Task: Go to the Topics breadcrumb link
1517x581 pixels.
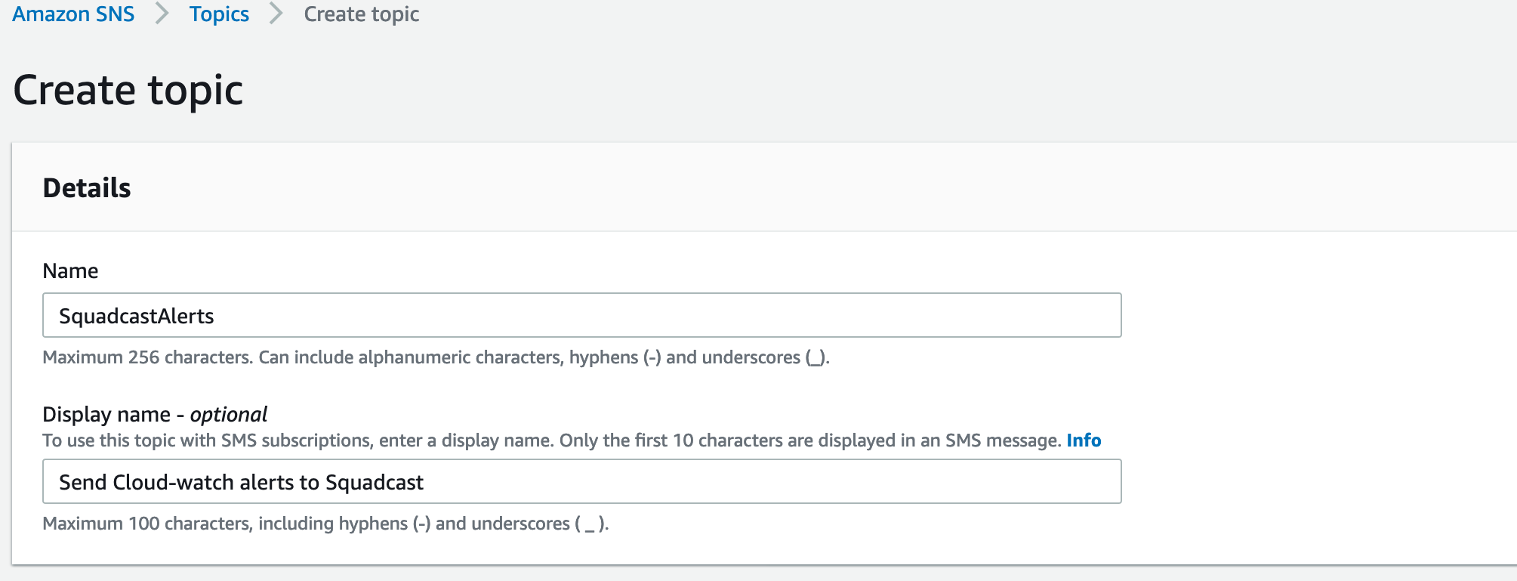Action: [219, 14]
